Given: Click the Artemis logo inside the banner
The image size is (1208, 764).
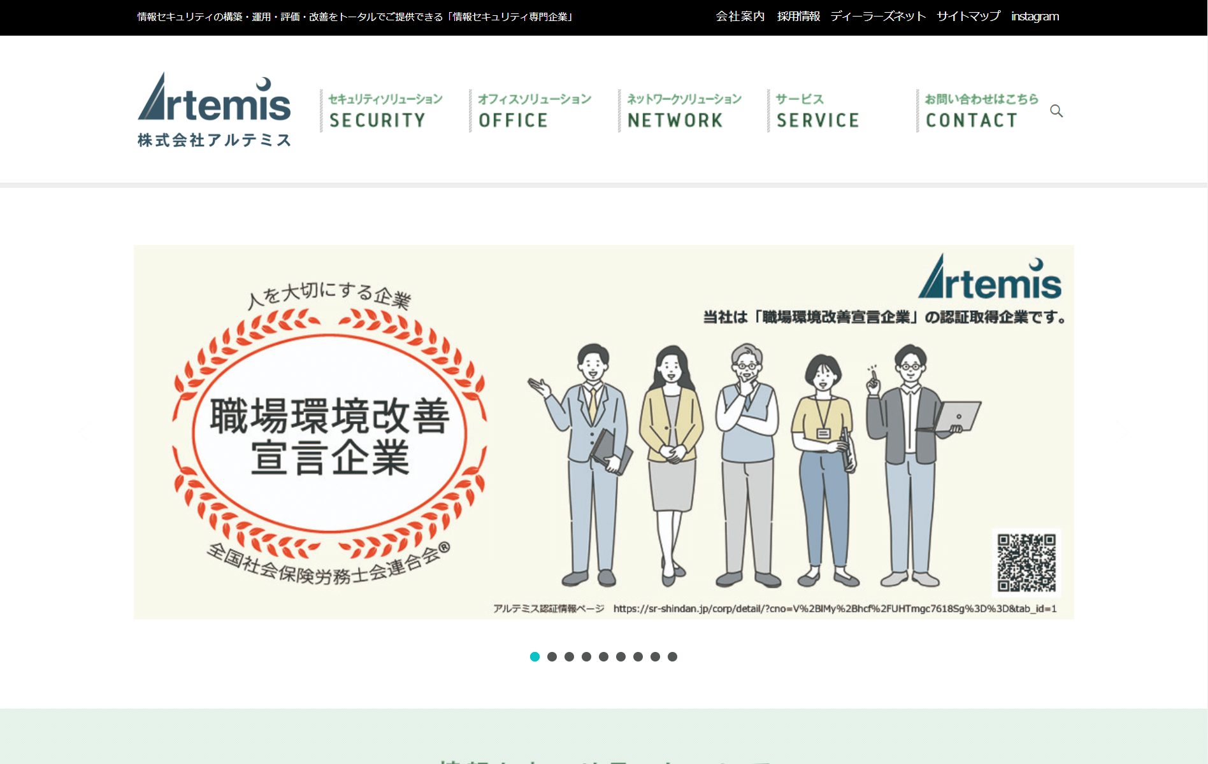Looking at the screenshot, I should click(989, 278).
